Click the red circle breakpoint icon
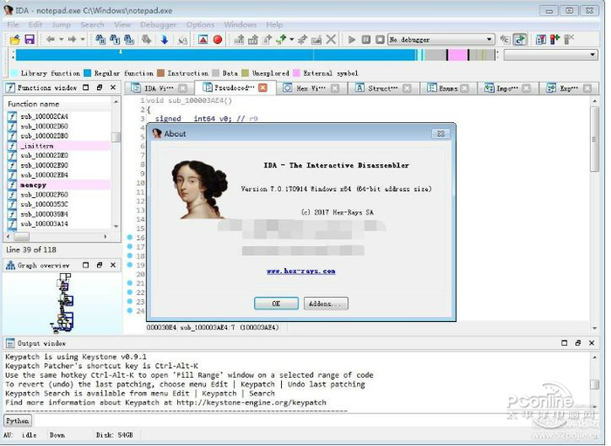Viewport: 611px width, 446px height. [x=218, y=39]
